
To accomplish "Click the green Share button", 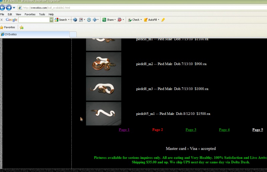I will [108, 20].
